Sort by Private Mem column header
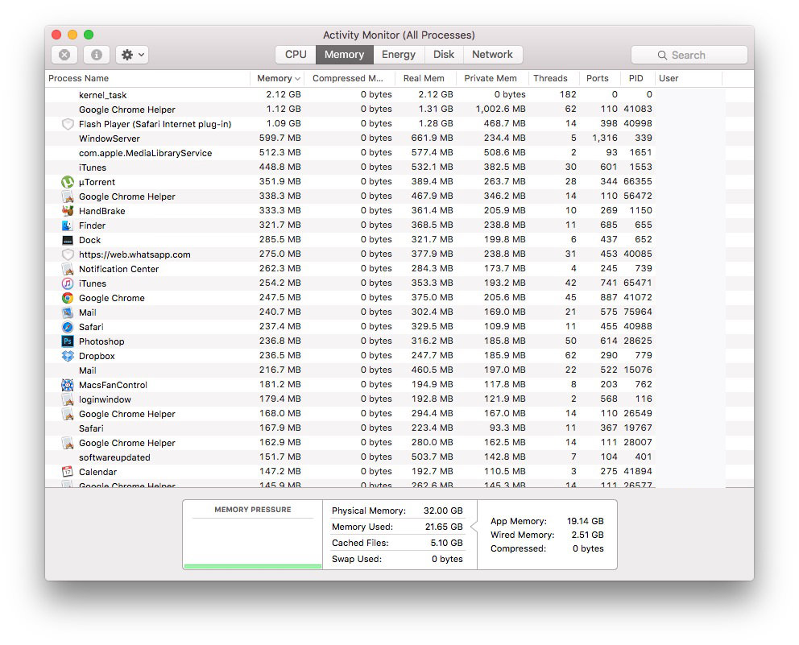The height and width of the screenshot is (645, 799). [492, 78]
